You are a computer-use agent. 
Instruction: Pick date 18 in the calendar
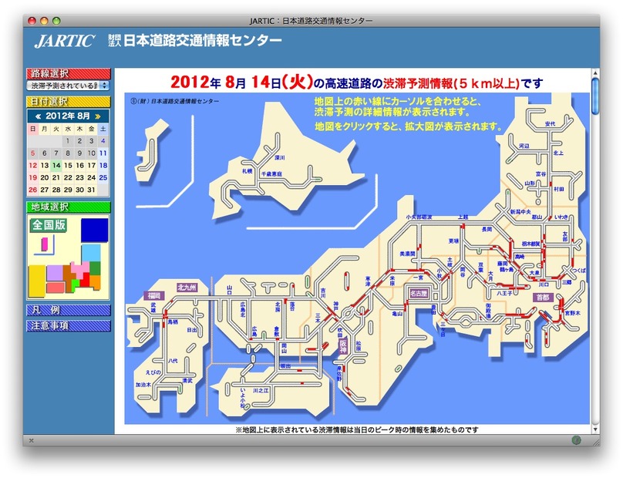[x=103, y=165]
